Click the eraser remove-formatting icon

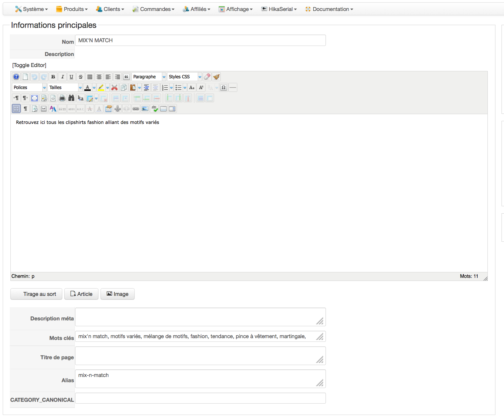(x=207, y=77)
